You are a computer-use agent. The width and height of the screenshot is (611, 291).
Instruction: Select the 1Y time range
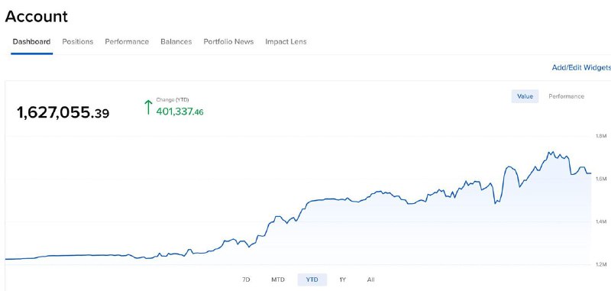click(342, 280)
